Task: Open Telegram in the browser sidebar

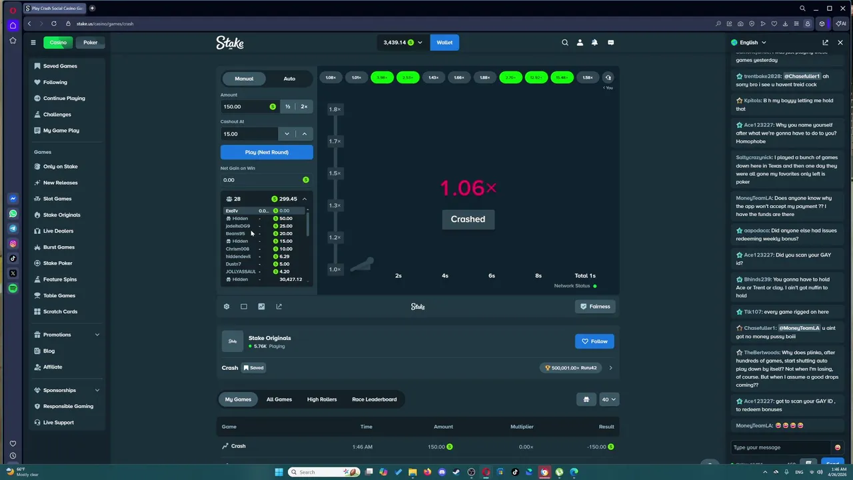Action: 13,229
